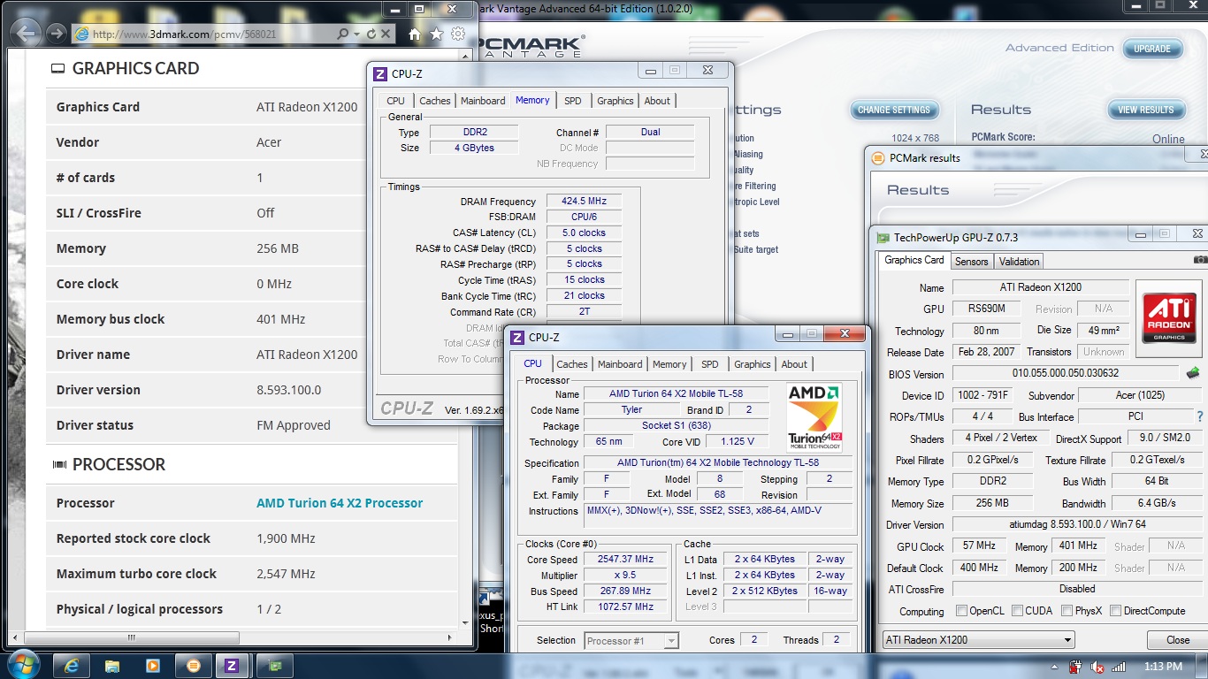Open the Processor #1 selection dropdown

631,640
